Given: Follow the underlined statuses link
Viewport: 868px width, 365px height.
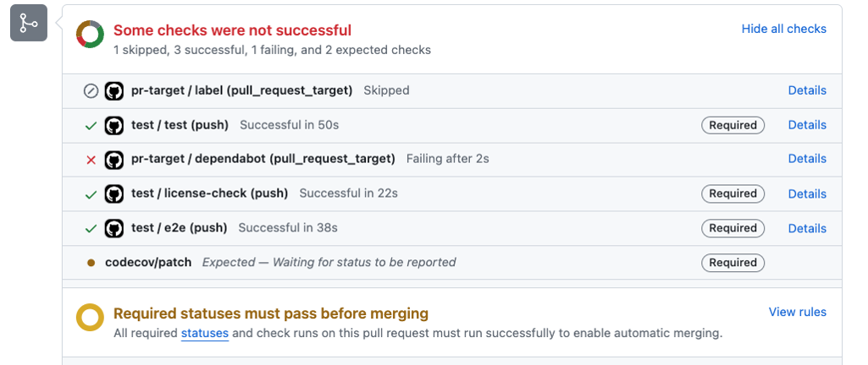Looking at the screenshot, I should (205, 334).
